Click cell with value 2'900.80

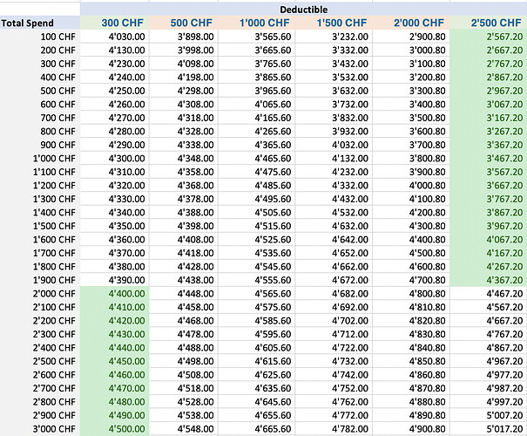pyautogui.click(x=411, y=37)
